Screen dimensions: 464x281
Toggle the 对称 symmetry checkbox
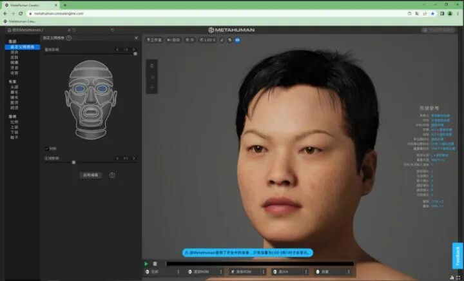47,148
